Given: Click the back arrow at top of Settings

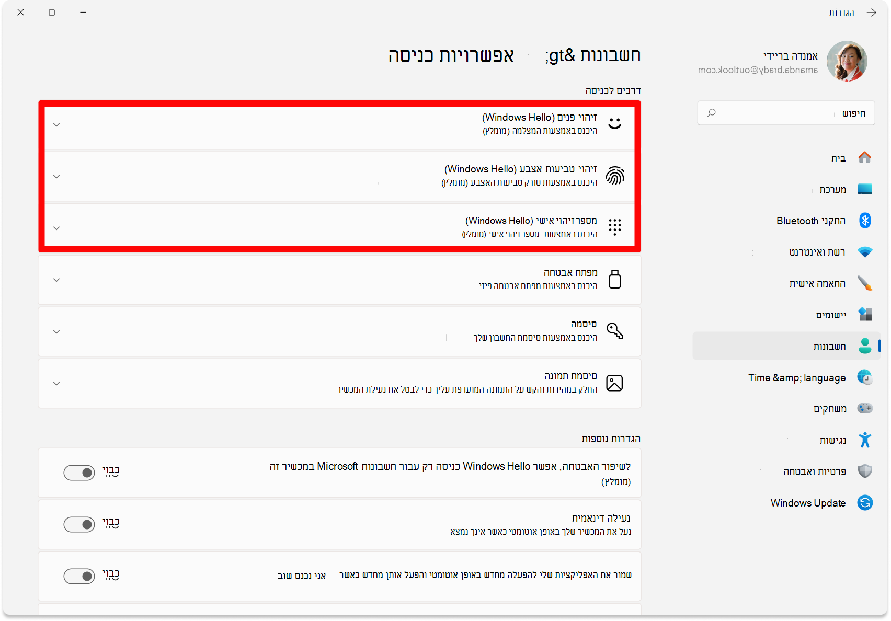Looking at the screenshot, I should coord(871,13).
